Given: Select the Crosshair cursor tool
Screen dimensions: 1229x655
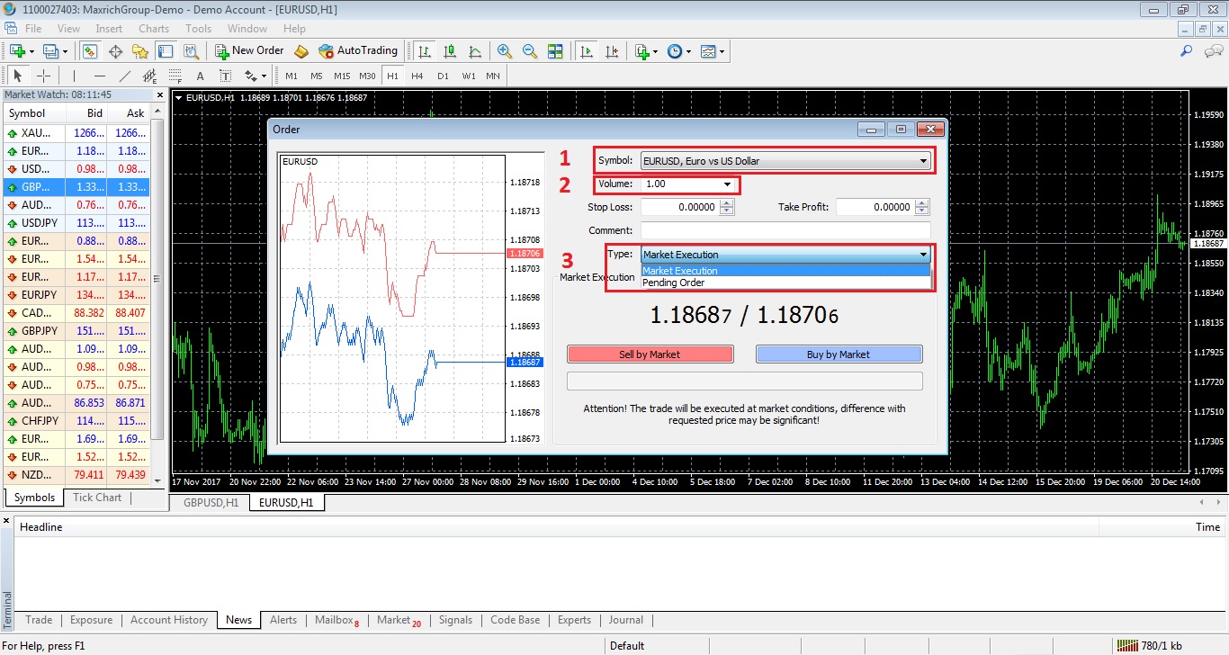Looking at the screenshot, I should (43, 76).
